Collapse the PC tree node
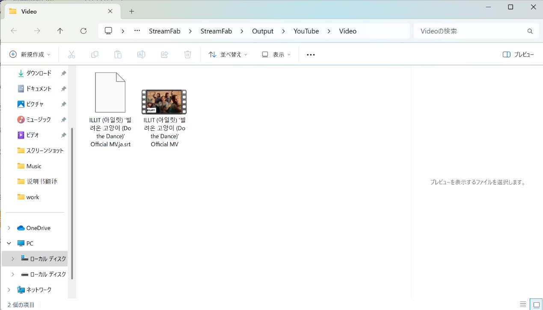Viewport: 543px width, 310px height. pos(9,243)
